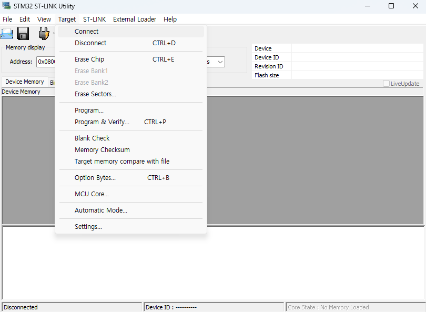The image size is (426, 312).
Task: Select Erase Chip menu entry
Action: point(131,59)
